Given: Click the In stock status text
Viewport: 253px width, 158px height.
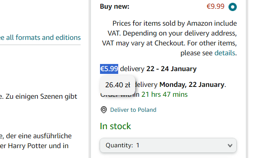Looking at the screenshot, I should (x=115, y=126).
